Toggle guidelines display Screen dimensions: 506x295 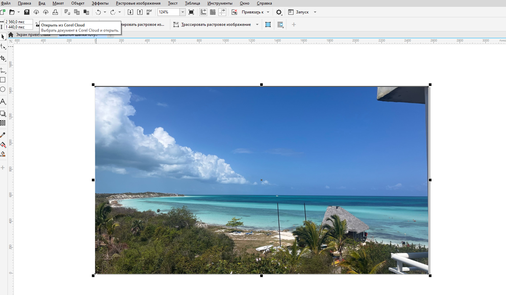[223, 12]
